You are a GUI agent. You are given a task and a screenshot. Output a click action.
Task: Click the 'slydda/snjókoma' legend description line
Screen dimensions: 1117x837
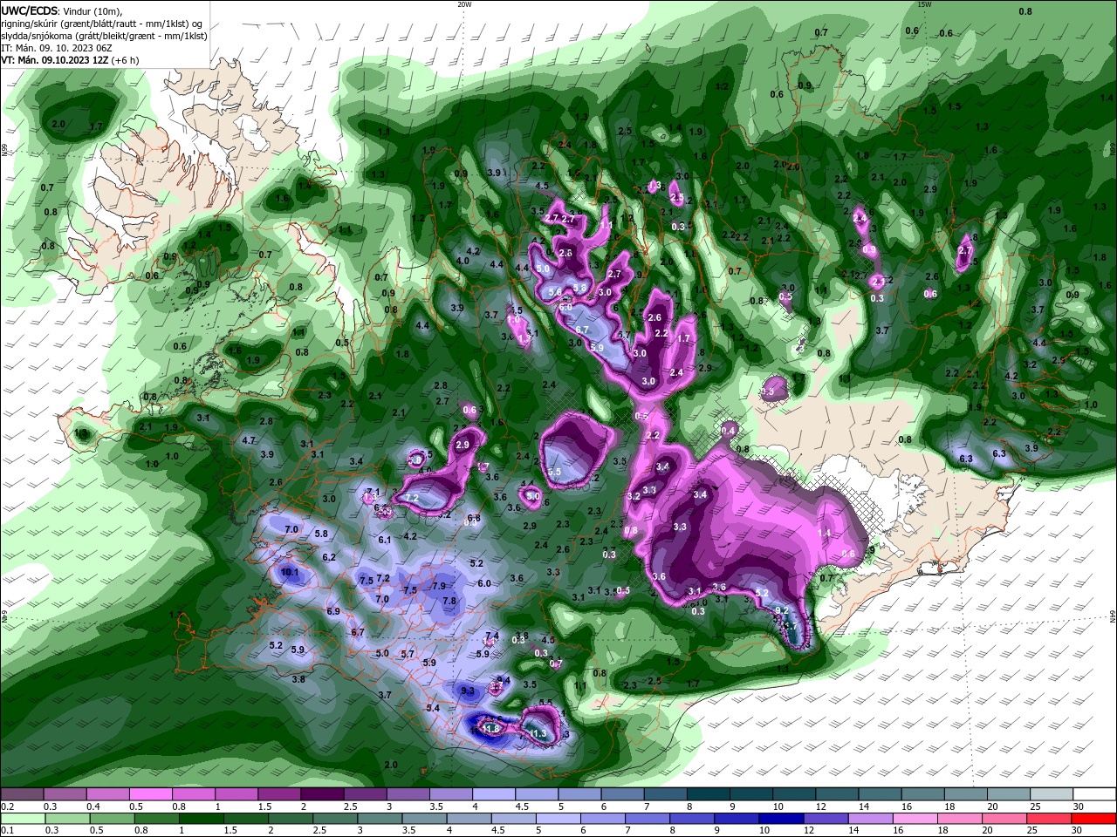[x=104, y=37]
